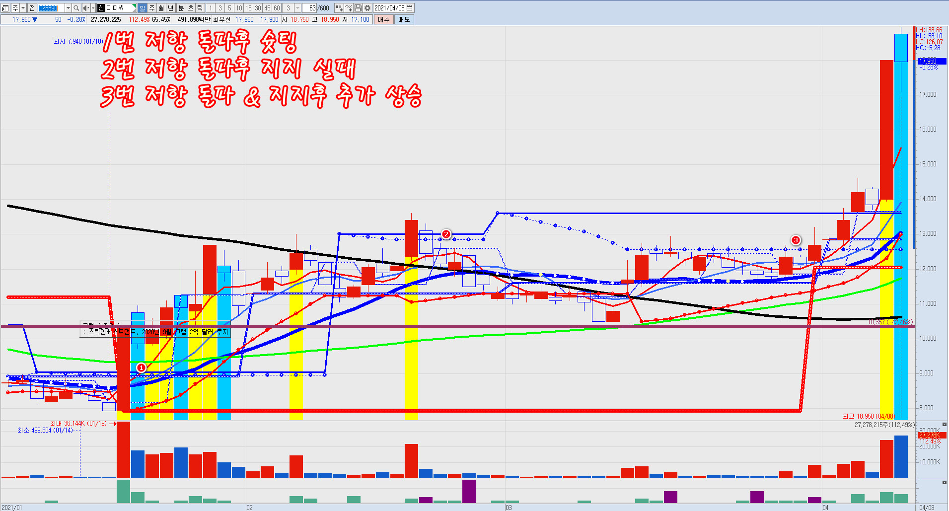Image resolution: width=949 pixels, height=511 pixels.
Task: Click the custom interval field showing 3
Action: (288, 8)
